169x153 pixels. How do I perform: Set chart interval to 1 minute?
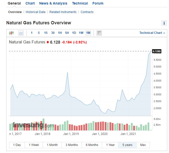point(32,33)
